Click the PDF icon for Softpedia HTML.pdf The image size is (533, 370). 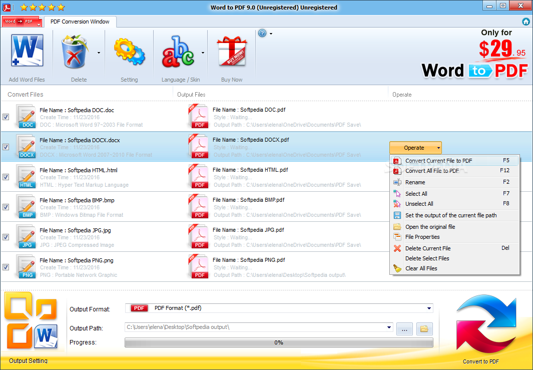(199, 177)
